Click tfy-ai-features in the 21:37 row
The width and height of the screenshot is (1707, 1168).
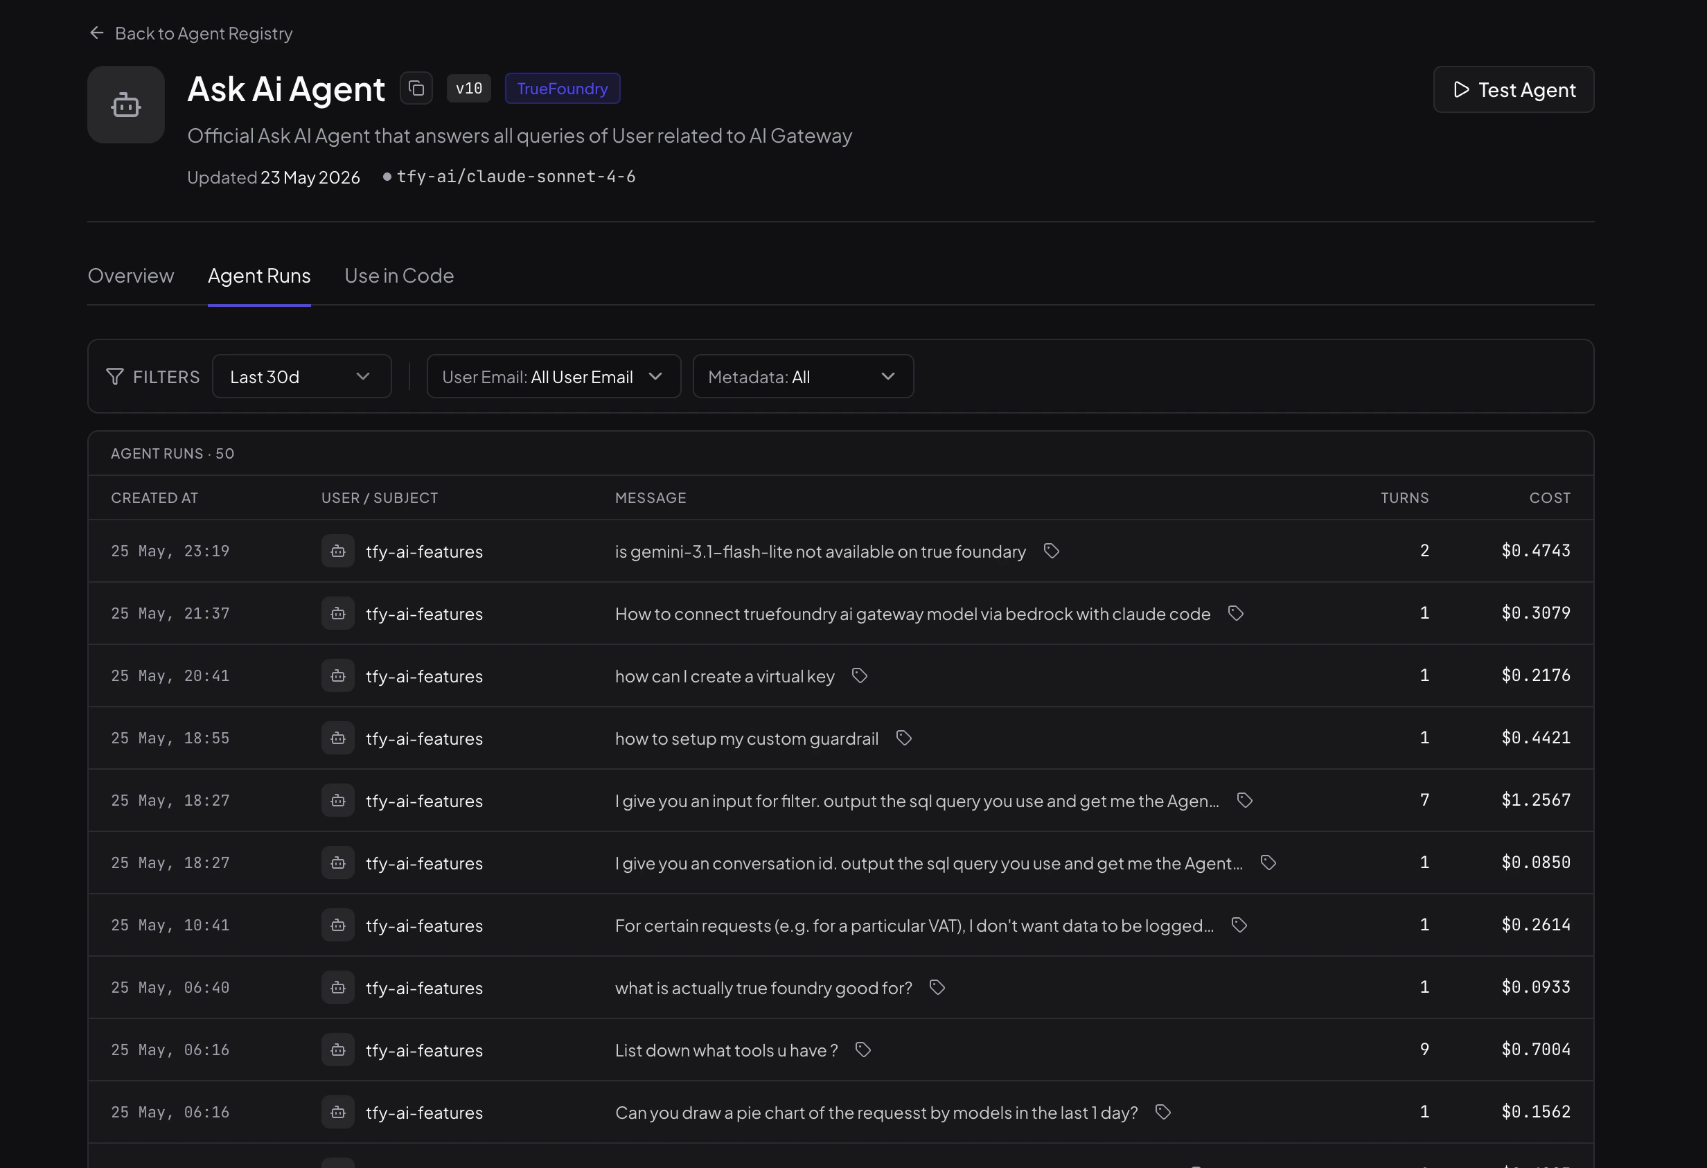click(x=425, y=613)
